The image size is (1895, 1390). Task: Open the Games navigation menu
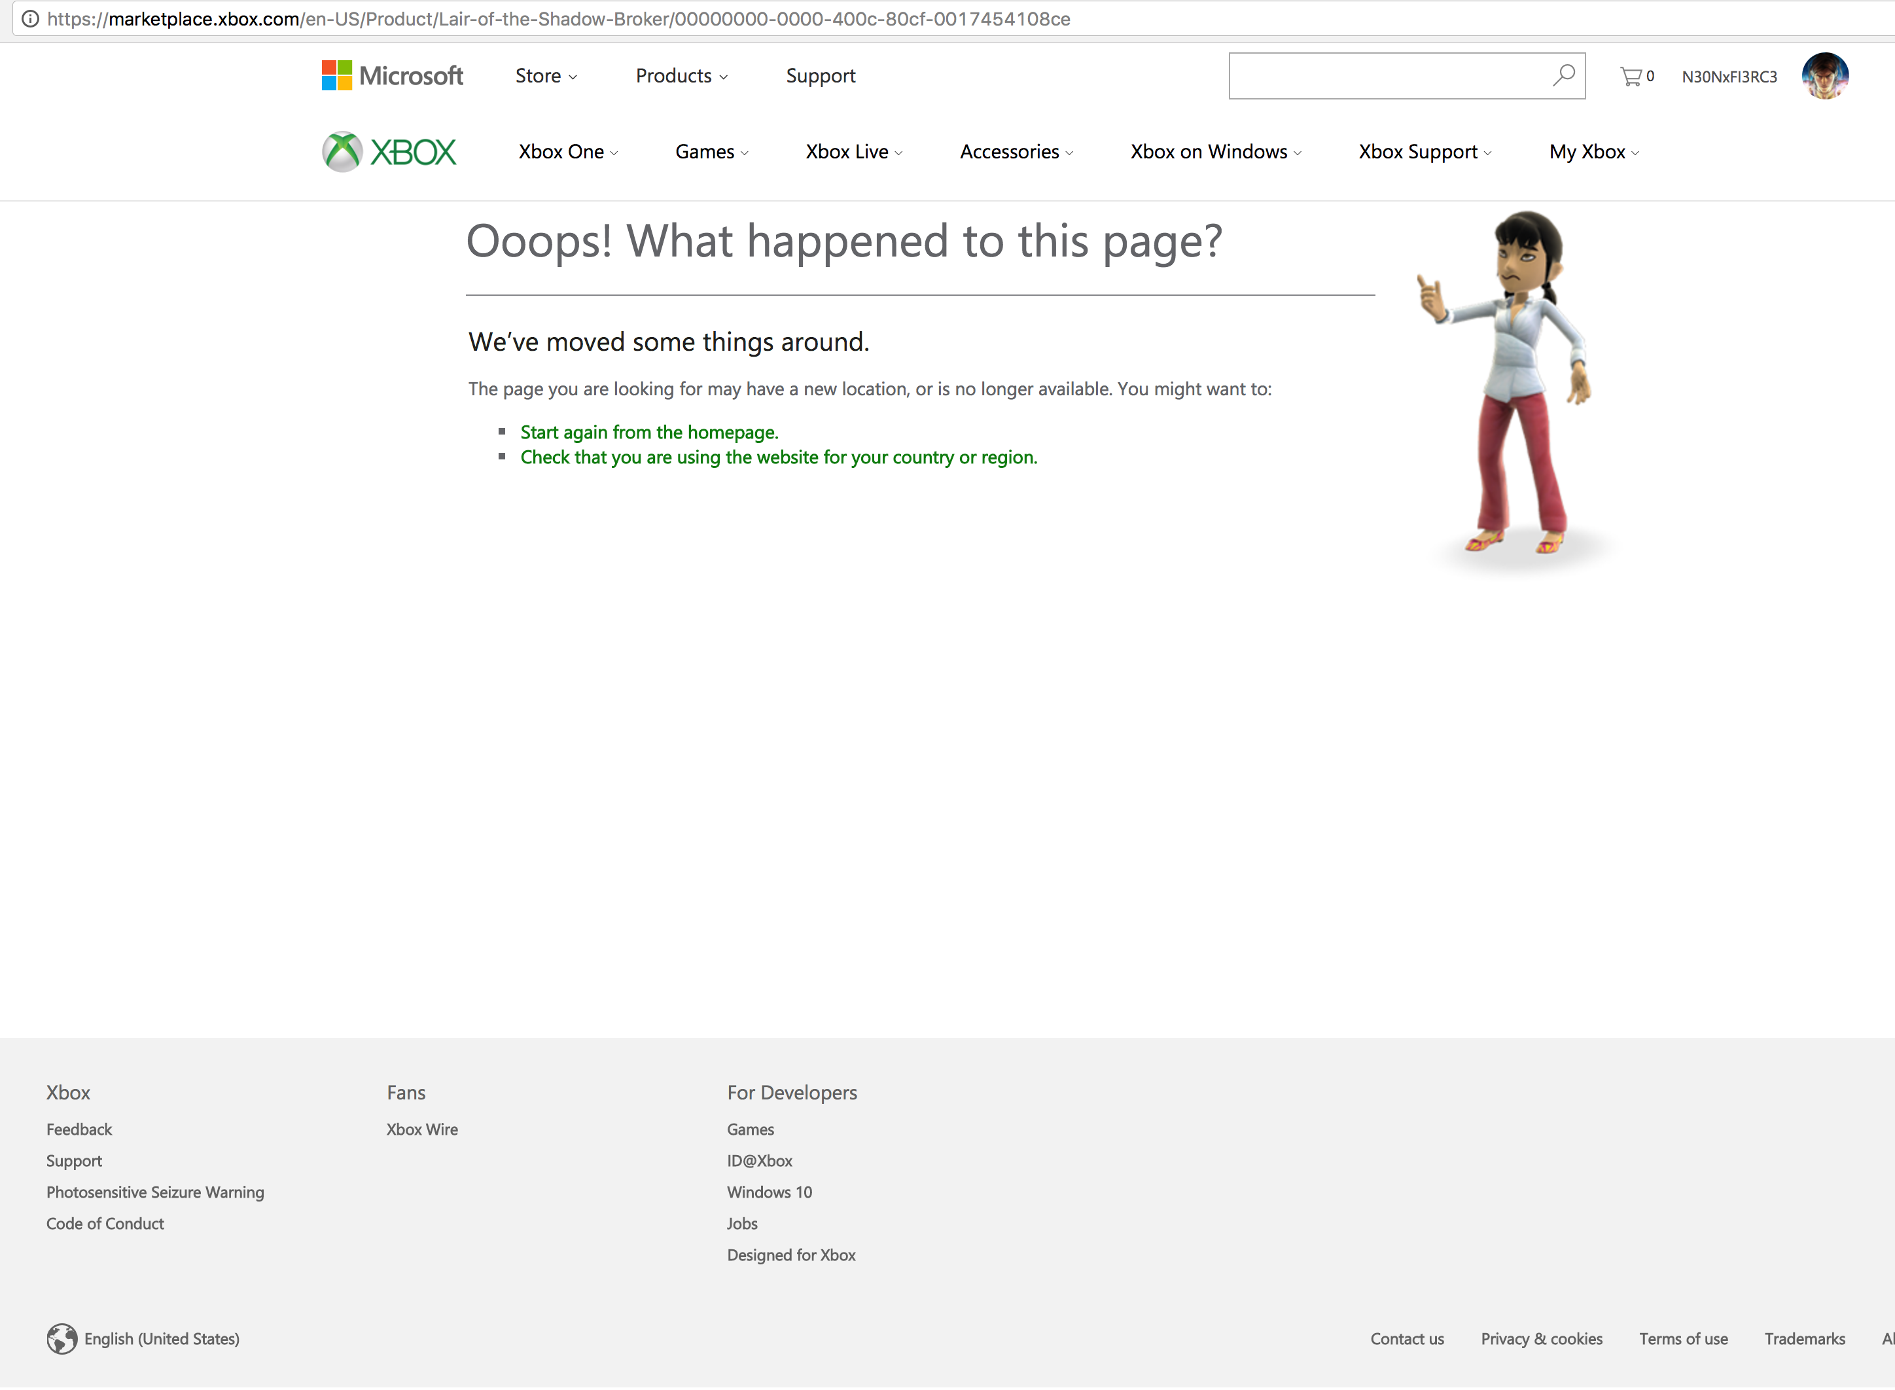(711, 152)
